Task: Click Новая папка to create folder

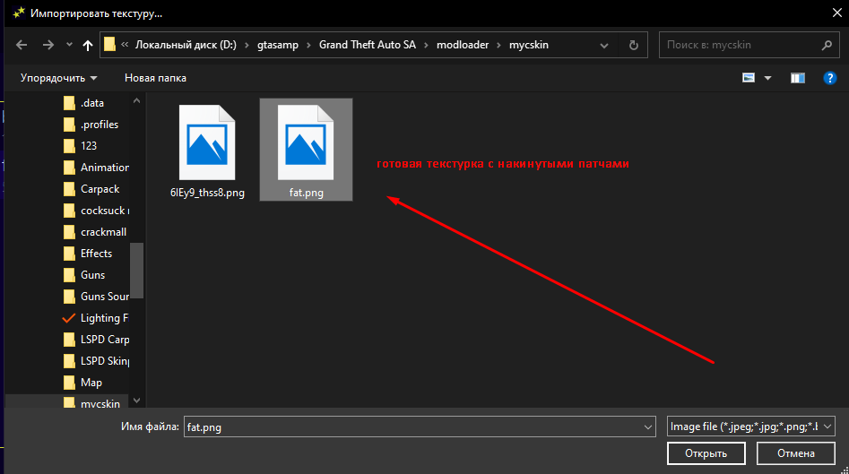Action: click(x=155, y=78)
